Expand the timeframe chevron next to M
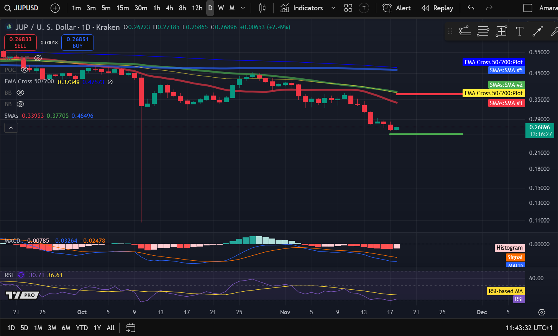This screenshot has height=336, width=558. point(243,8)
